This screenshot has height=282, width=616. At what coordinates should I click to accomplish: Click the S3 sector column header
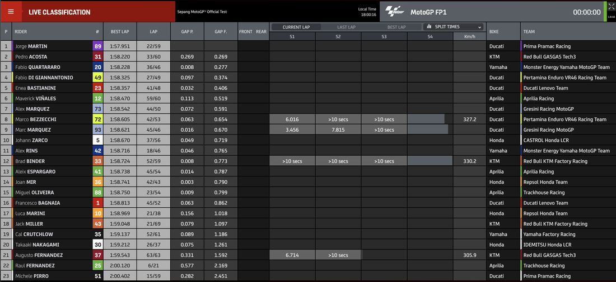tap(384, 36)
